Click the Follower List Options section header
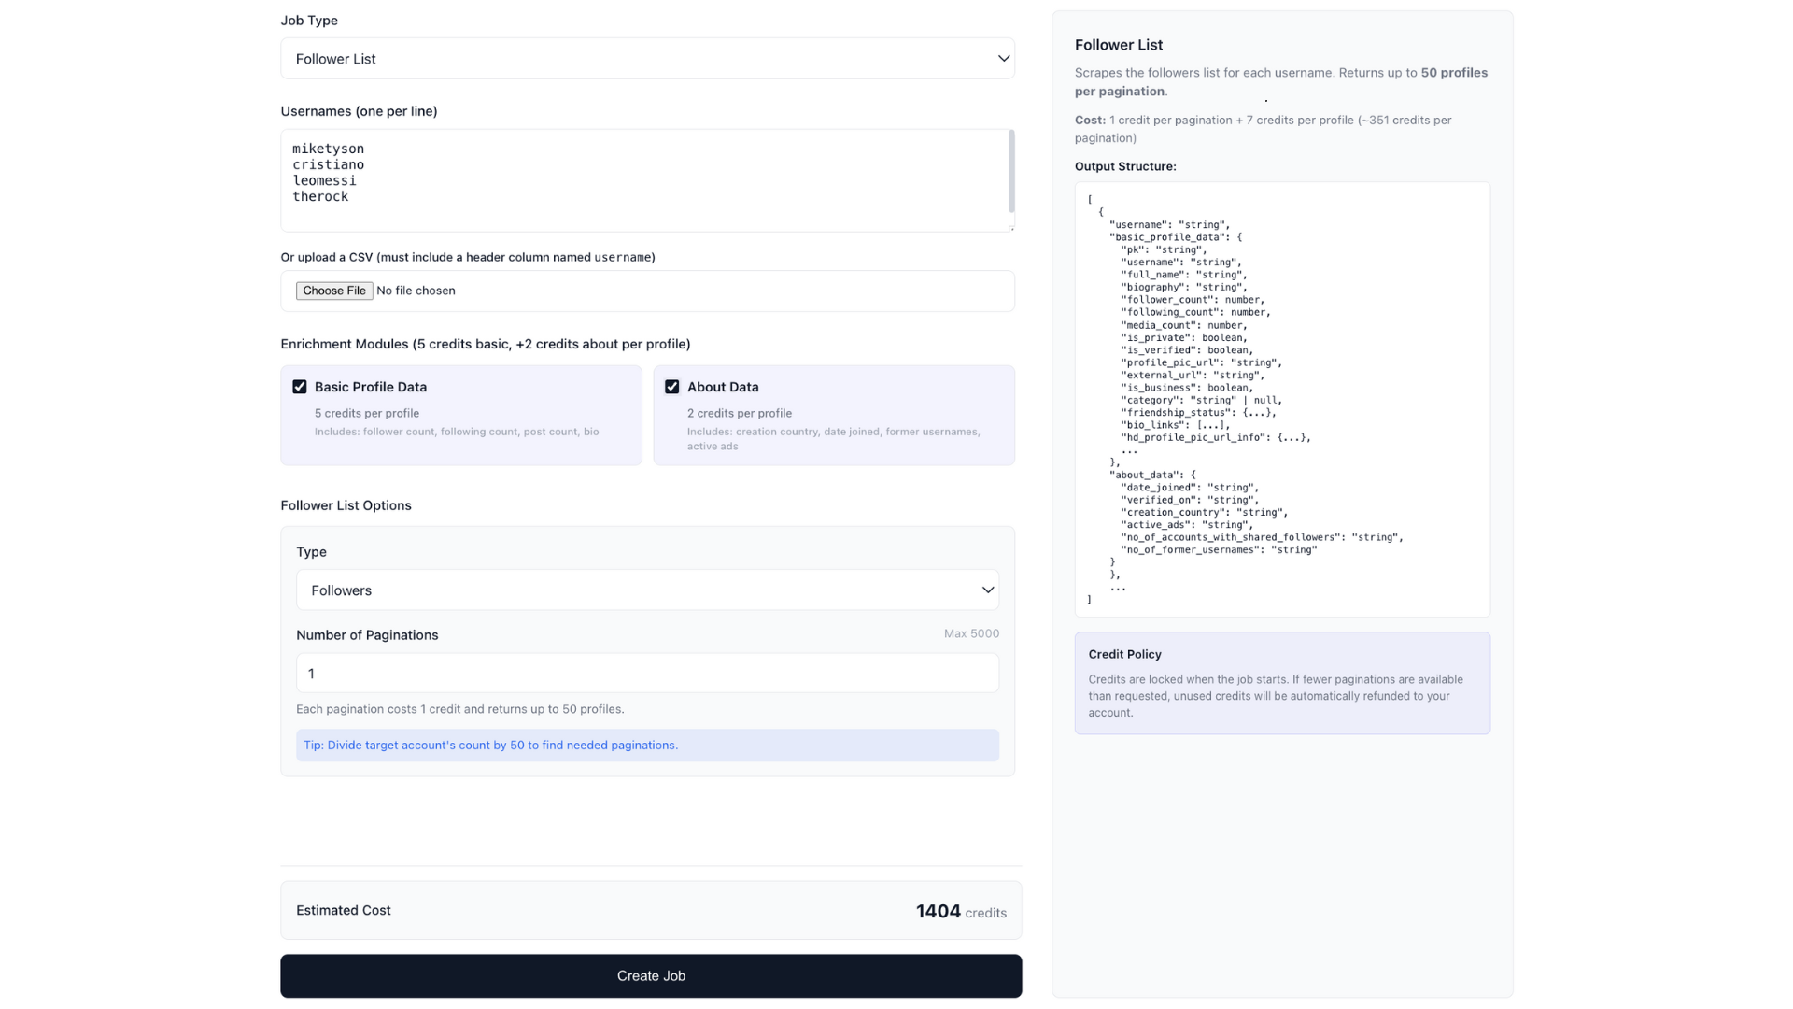The image size is (1793, 1009). (346, 505)
